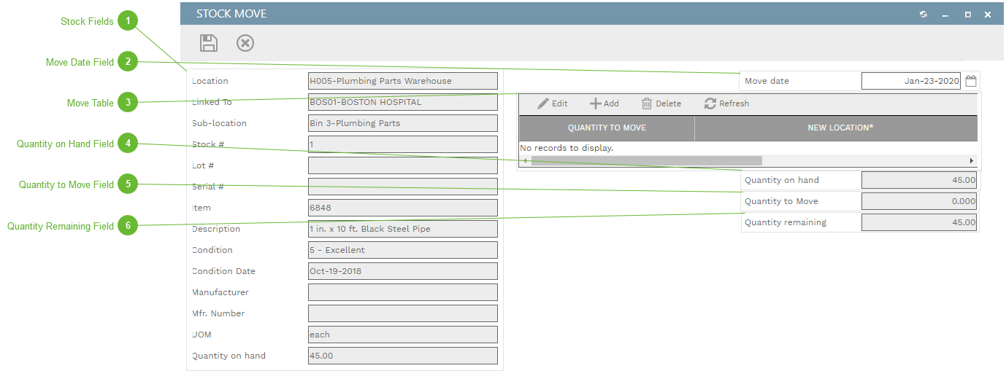1006x379 pixels.
Task: Click the Item field showing 6848
Action: pyautogui.click(x=403, y=208)
